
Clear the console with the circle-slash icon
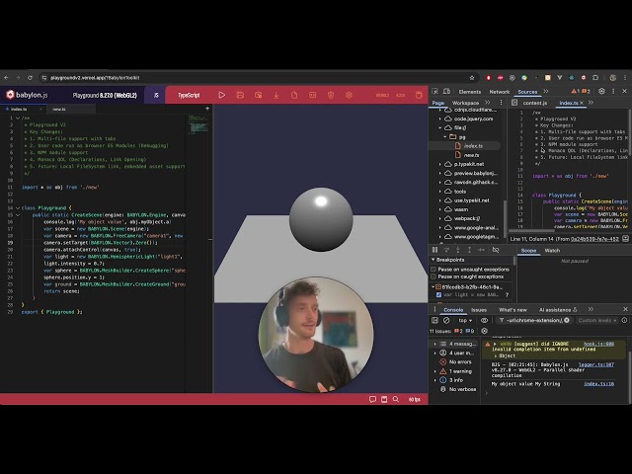point(446,320)
